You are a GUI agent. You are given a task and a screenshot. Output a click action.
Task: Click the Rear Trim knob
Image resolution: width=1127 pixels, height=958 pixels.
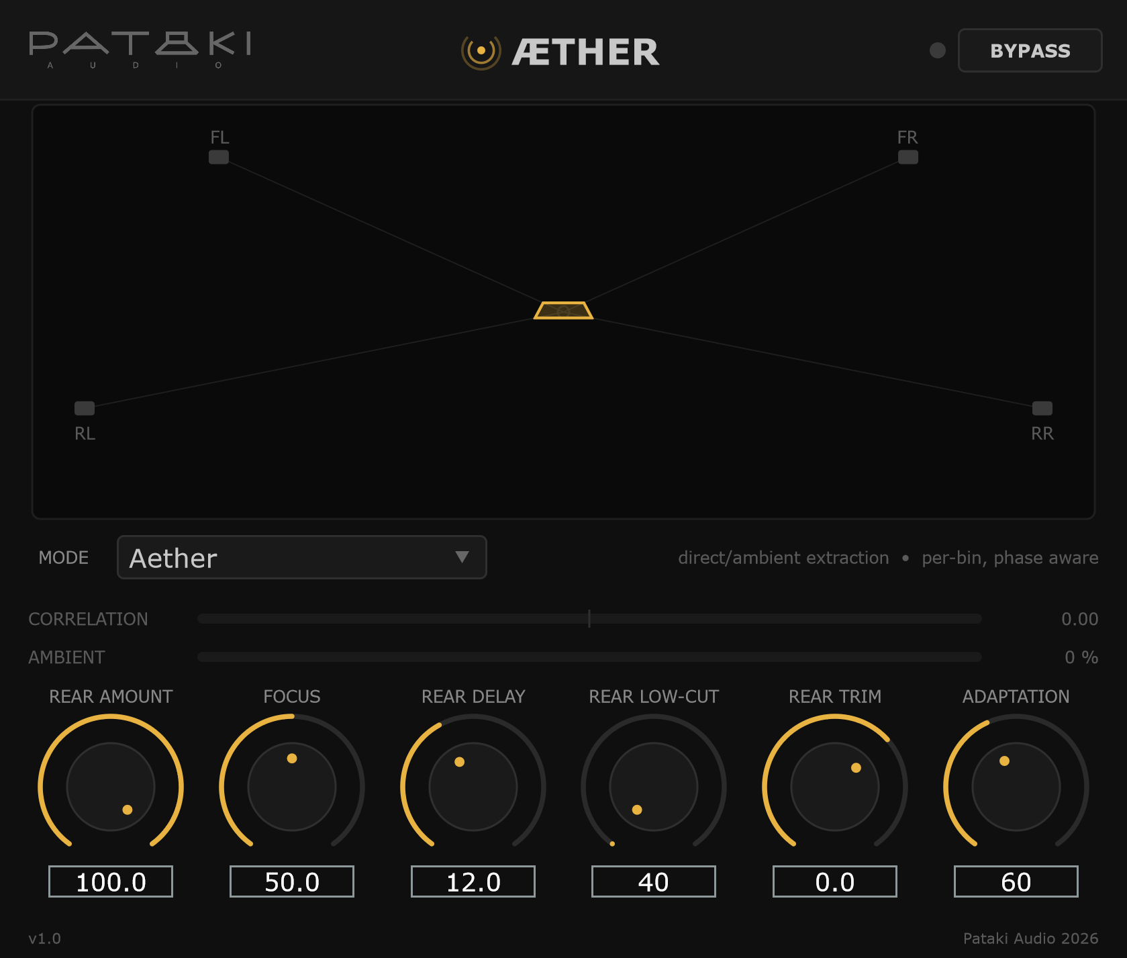point(835,786)
